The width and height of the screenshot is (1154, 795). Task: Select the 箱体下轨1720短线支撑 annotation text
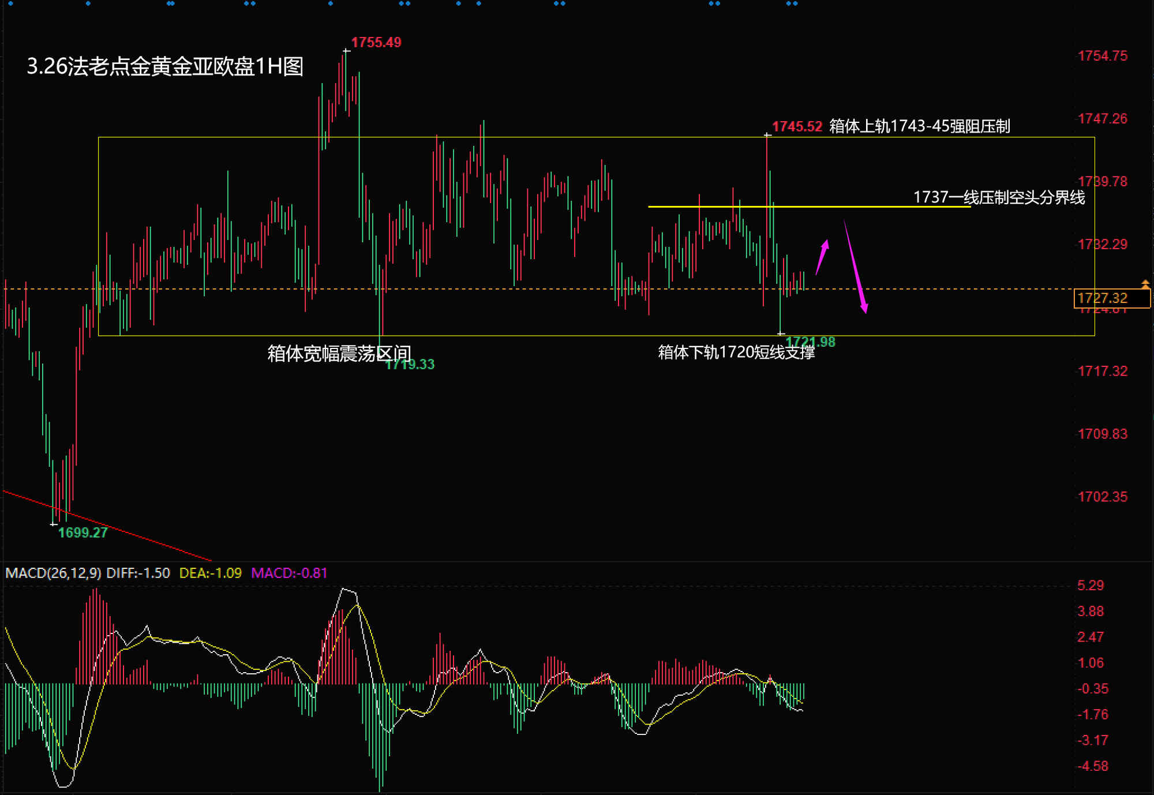click(x=736, y=352)
